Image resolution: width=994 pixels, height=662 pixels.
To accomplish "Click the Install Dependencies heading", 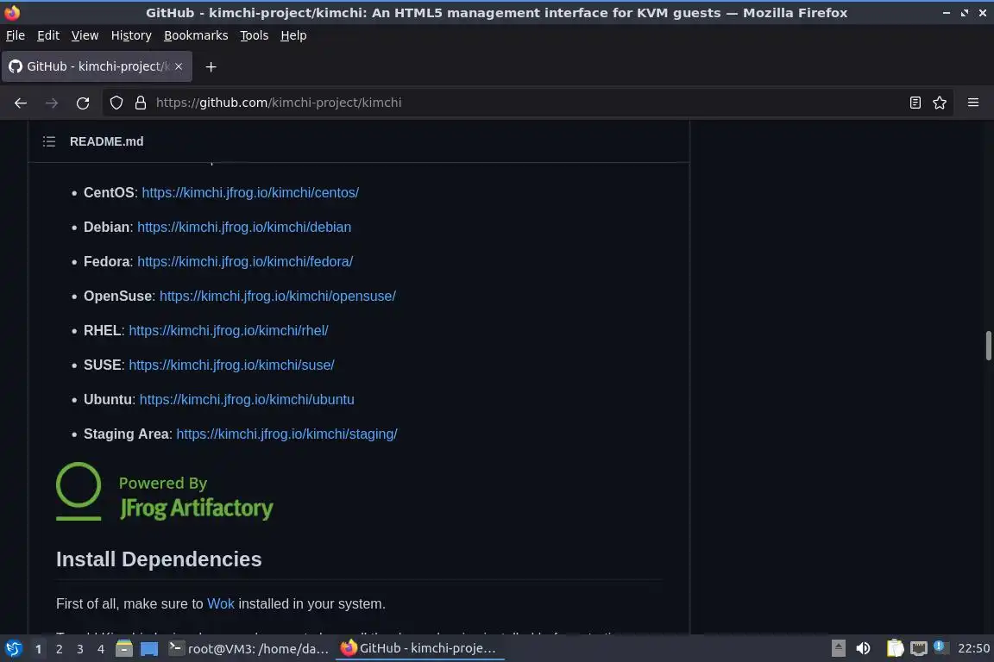I will [x=159, y=559].
